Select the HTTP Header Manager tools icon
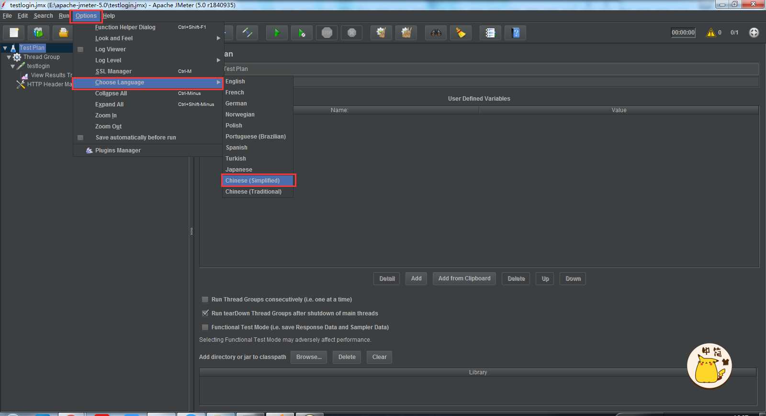Viewport: 766px width, 416px height. tap(21, 84)
